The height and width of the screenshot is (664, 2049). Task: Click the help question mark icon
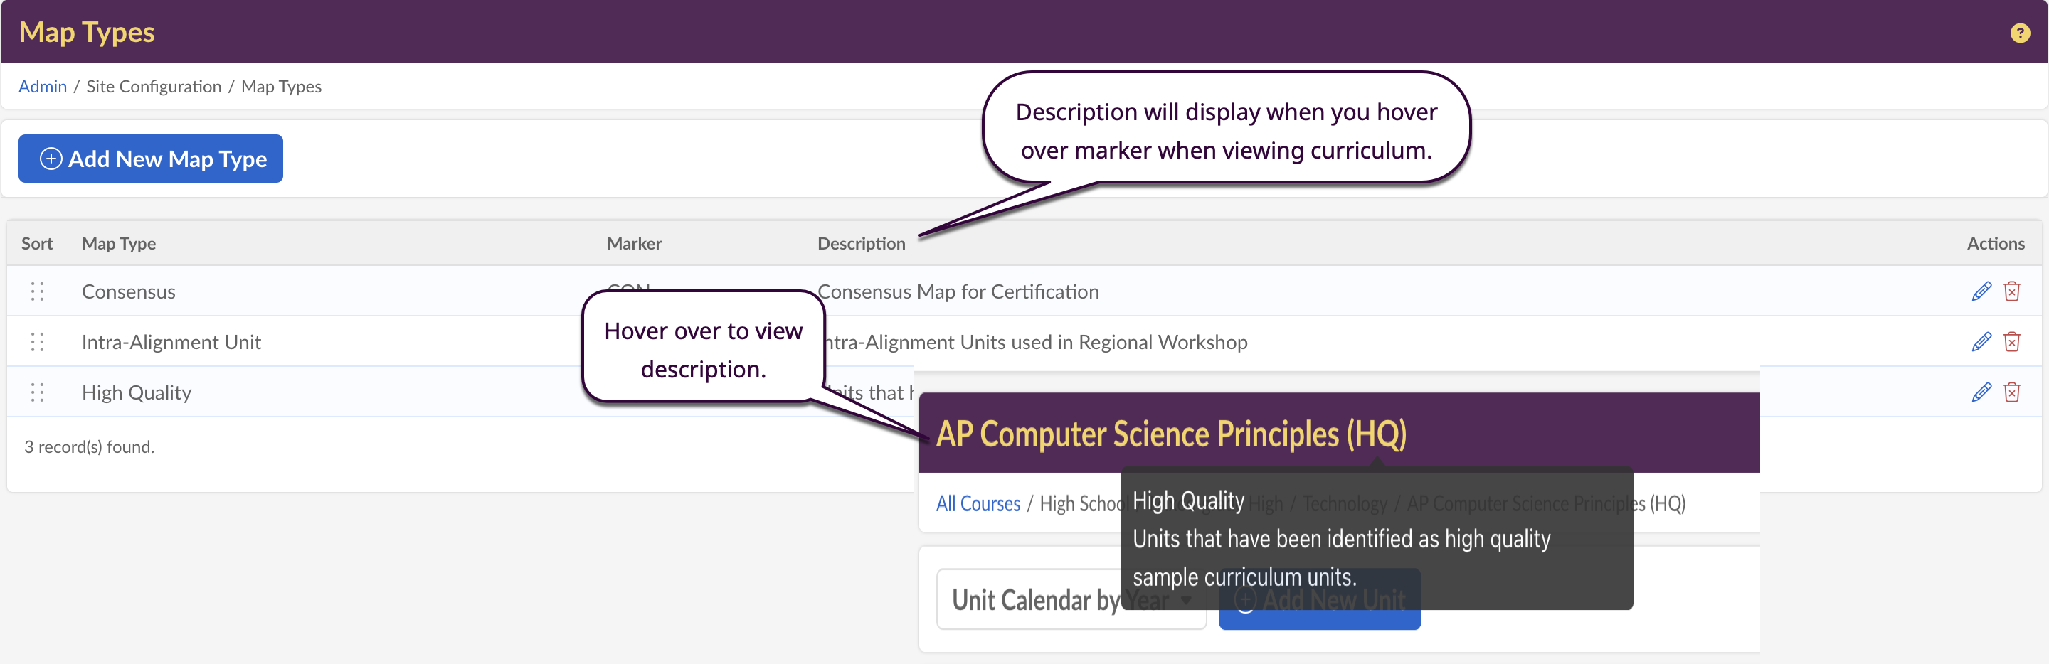(x=2019, y=33)
